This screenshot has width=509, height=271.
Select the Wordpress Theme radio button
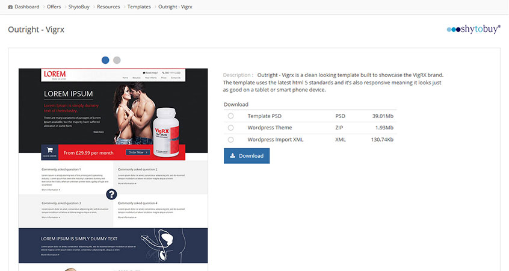[230, 128]
